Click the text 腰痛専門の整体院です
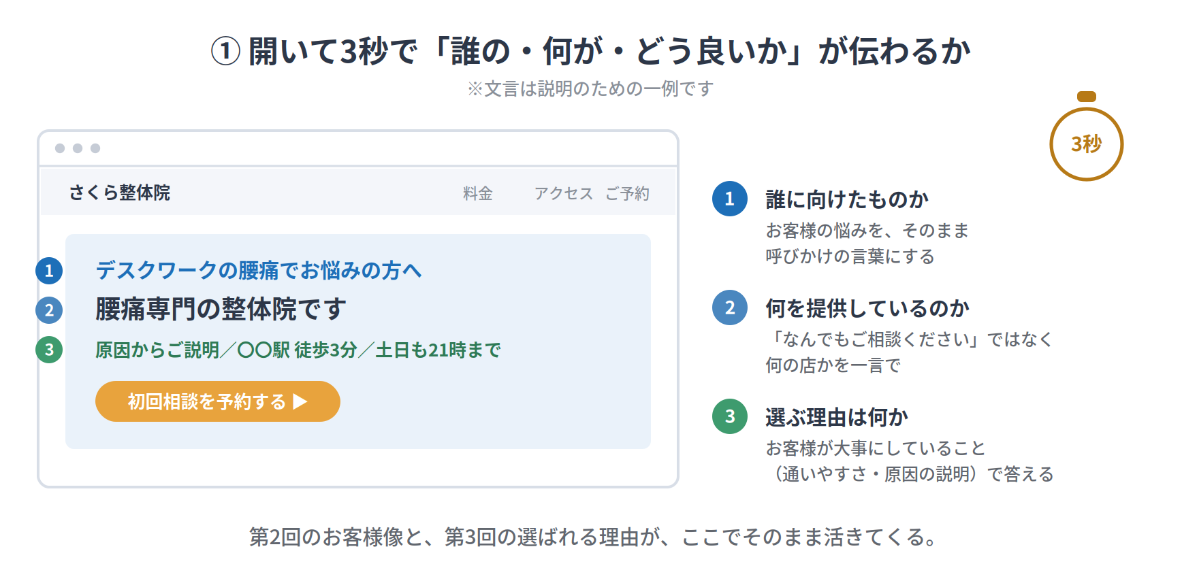The image size is (1182, 566). [x=221, y=309]
